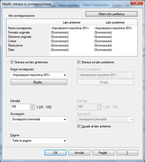Open help with the ? button
Screen dimensions: 145x162
[127, 153]
